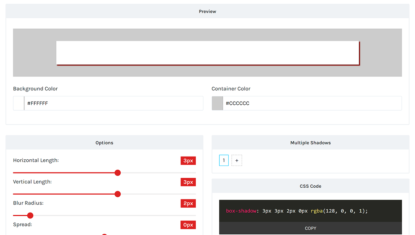Click the CSS Code panel header
Image resolution: width=415 pixels, height=235 pixels.
click(310, 186)
